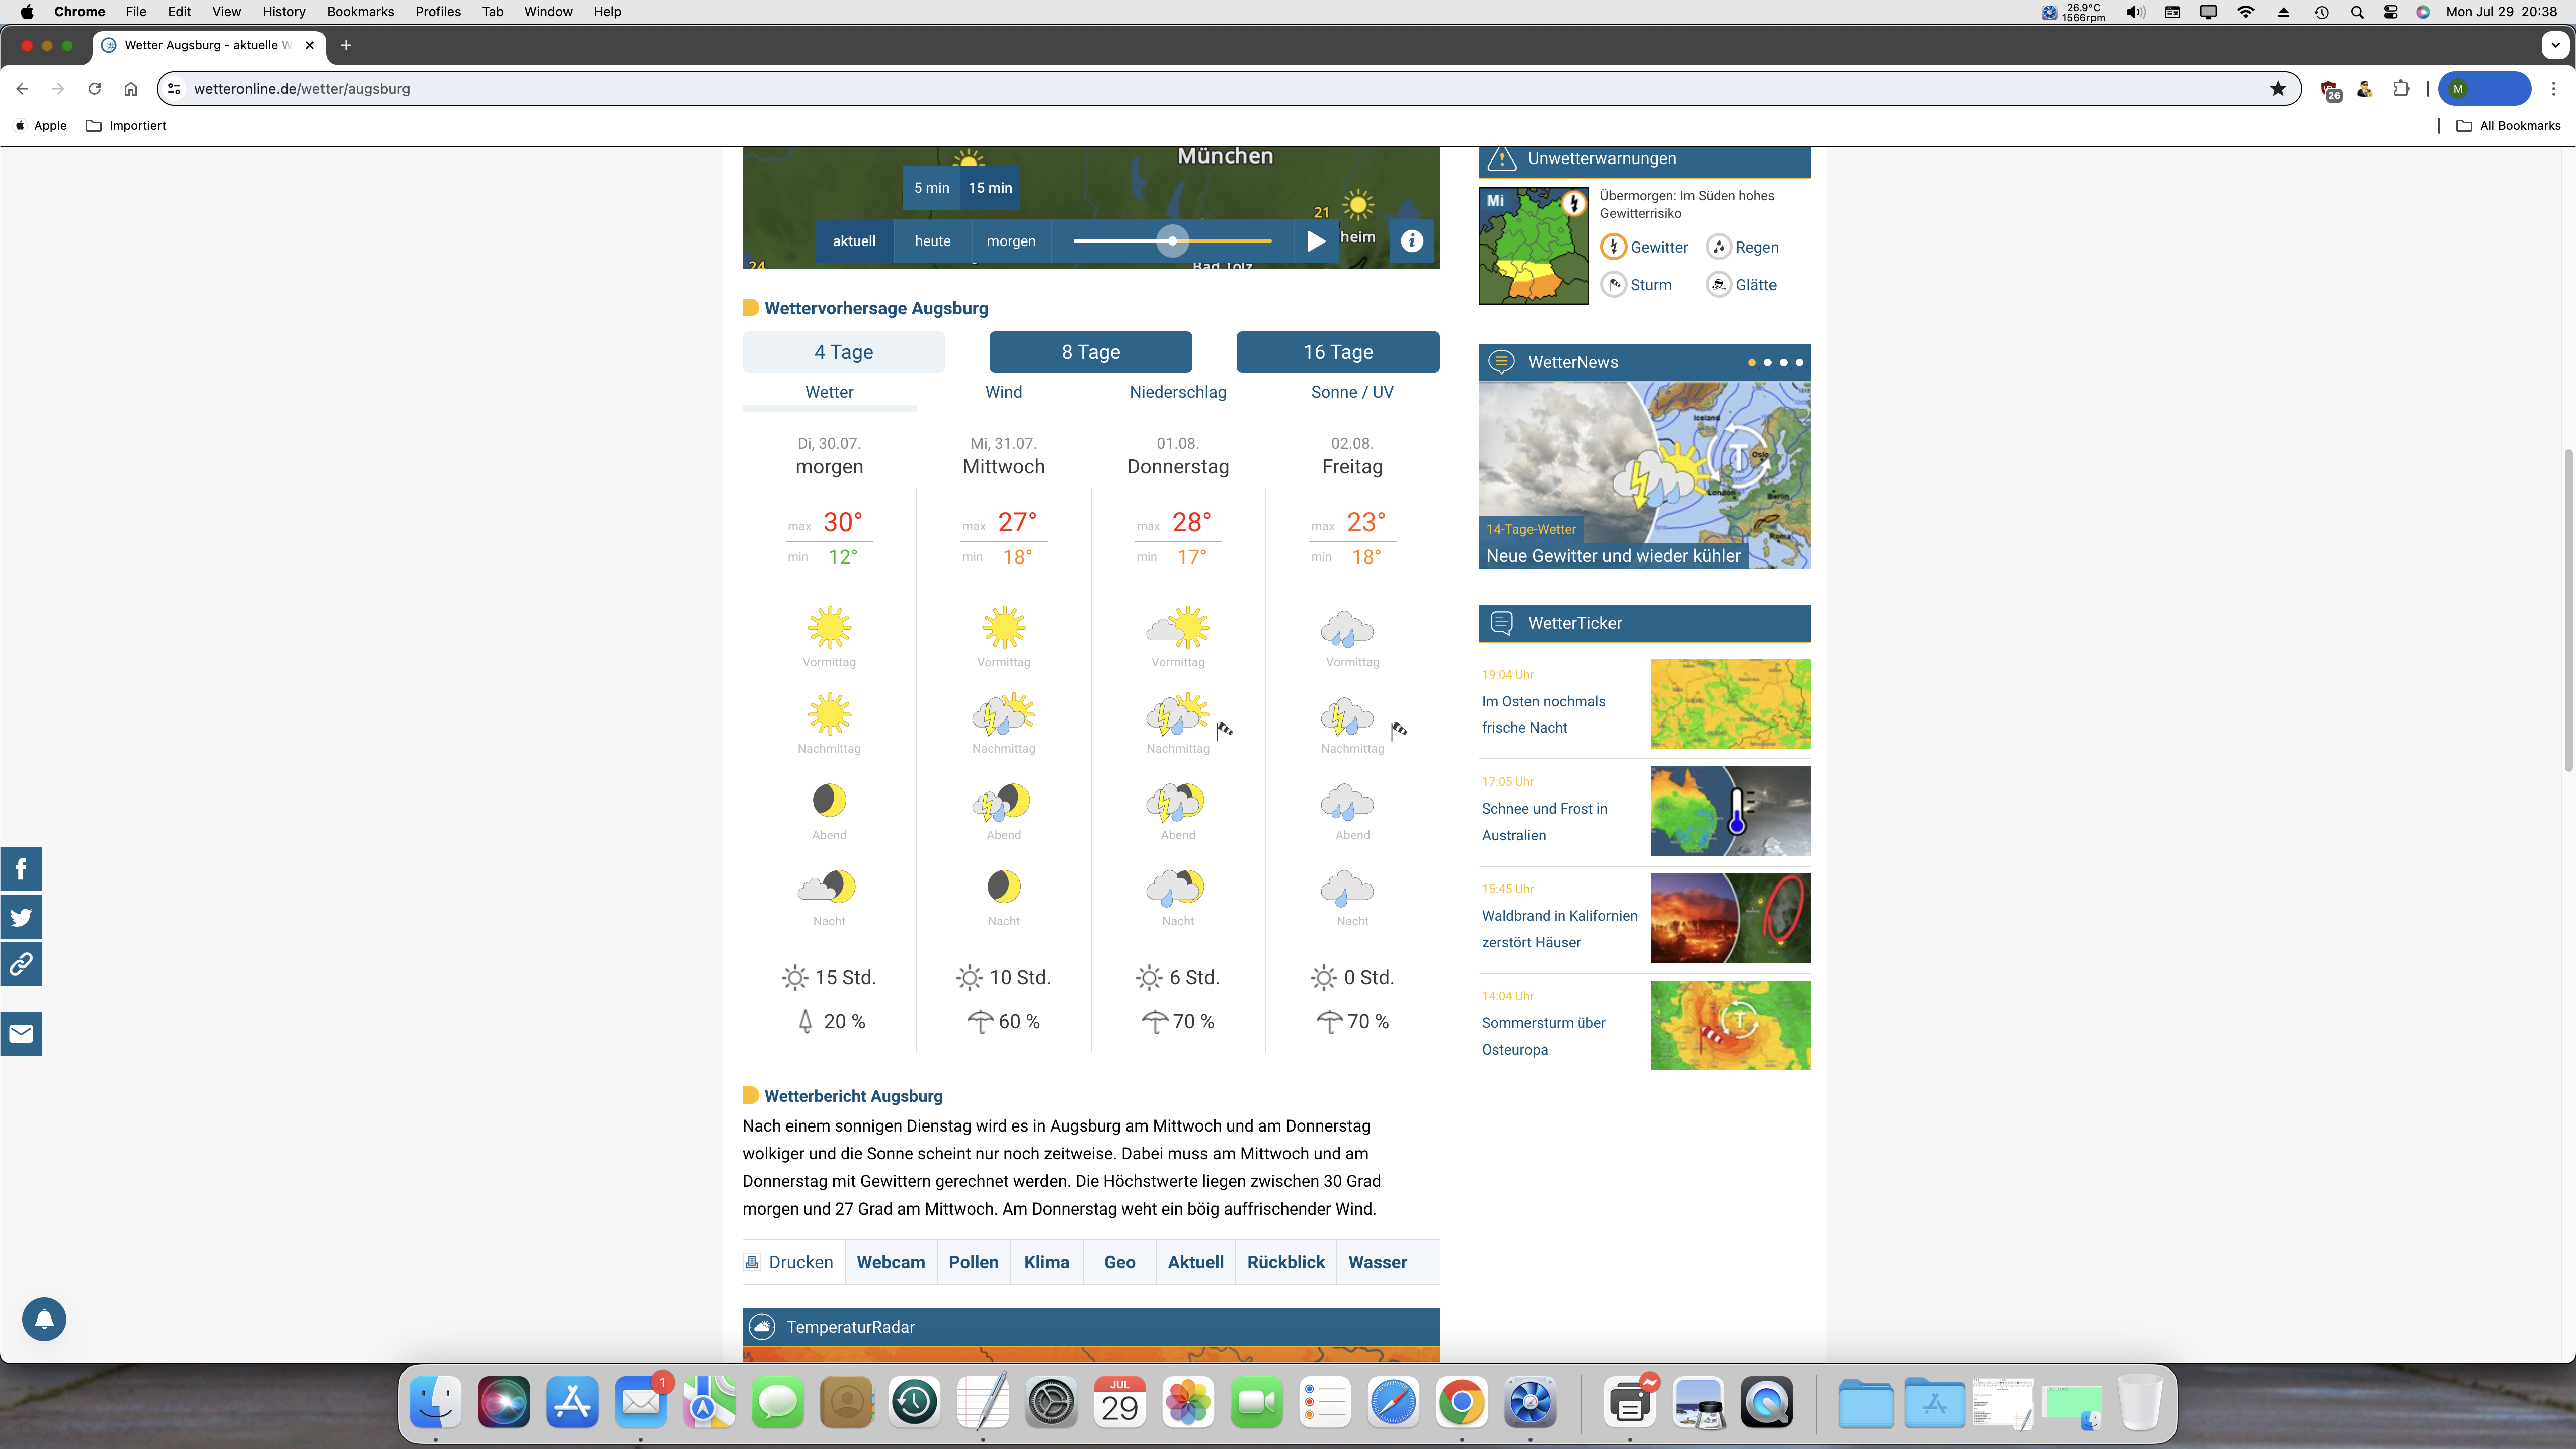This screenshot has width=2576, height=1449.
Task: Bookmark this page with the star
Action: (x=2278, y=88)
